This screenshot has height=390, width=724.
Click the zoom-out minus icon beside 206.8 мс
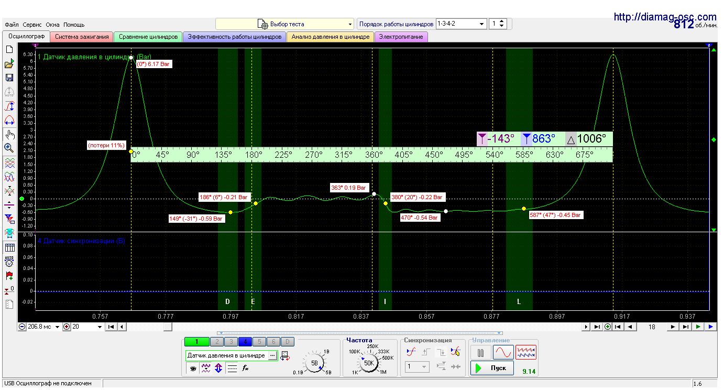23,327
